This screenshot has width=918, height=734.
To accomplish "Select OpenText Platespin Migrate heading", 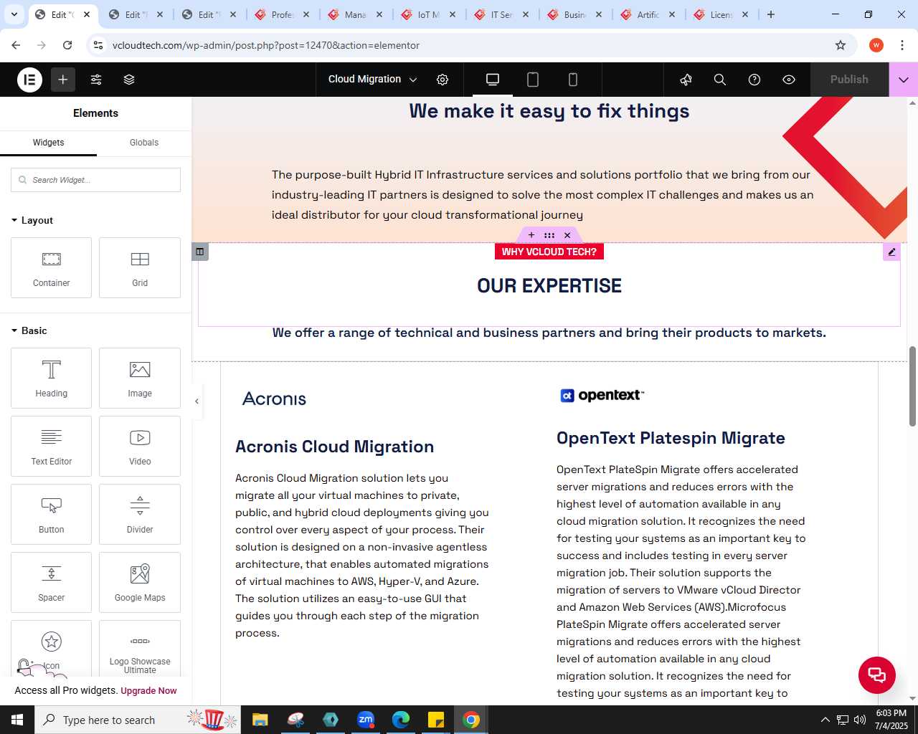I will tap(671, 438).
